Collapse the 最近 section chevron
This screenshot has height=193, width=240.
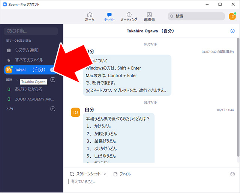tap(18, 80)
